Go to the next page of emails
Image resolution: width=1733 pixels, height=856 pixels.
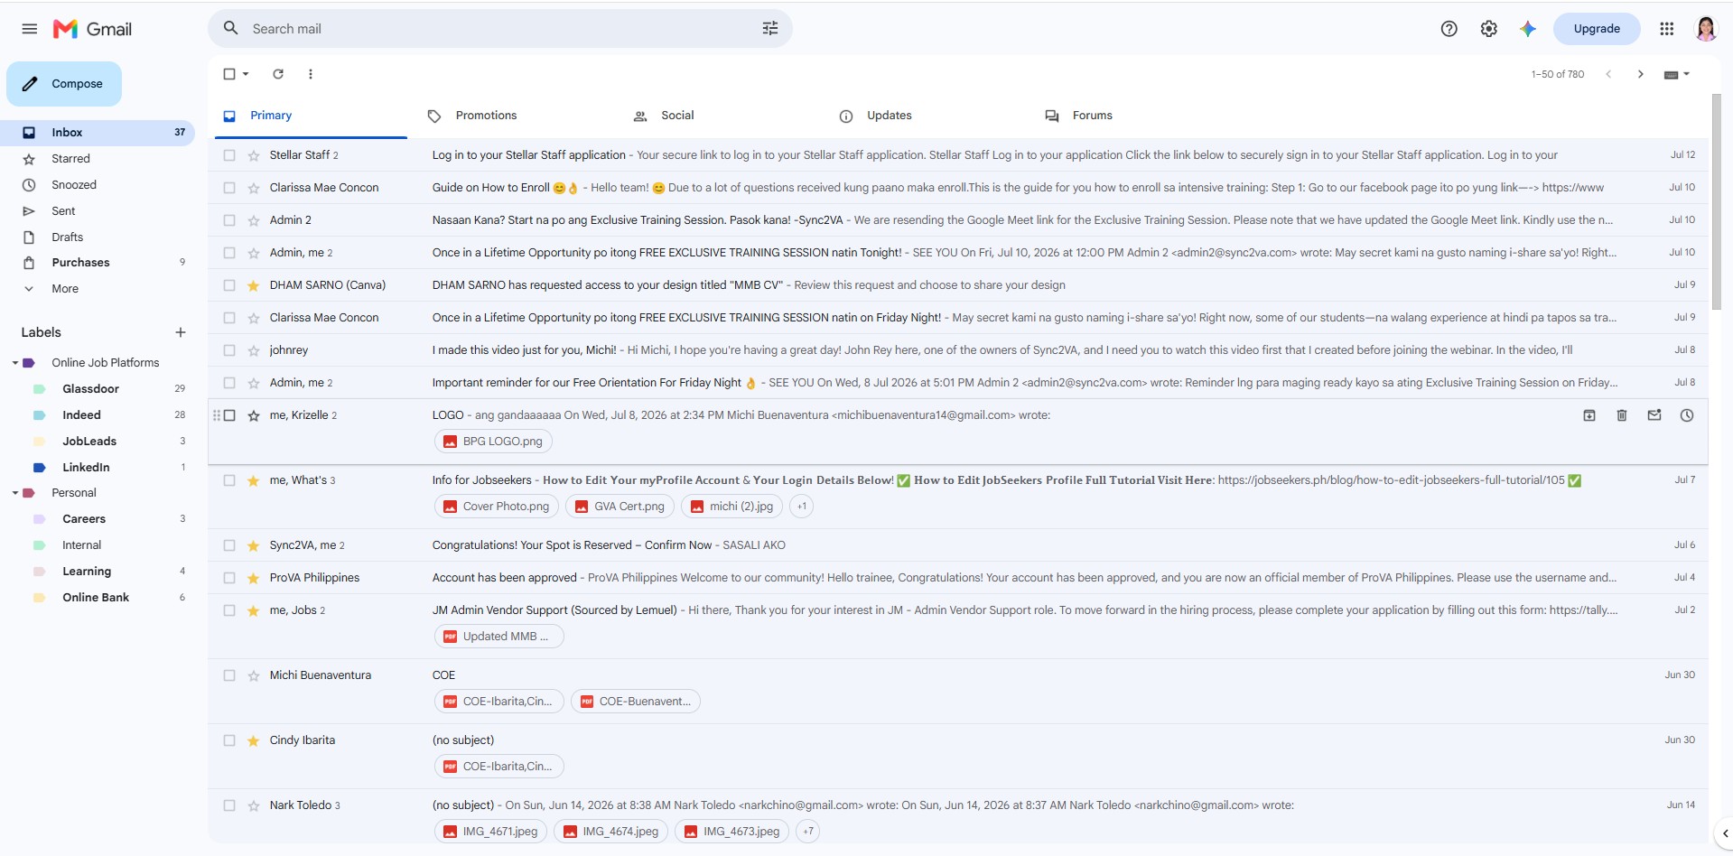[x=1641, y=74]
